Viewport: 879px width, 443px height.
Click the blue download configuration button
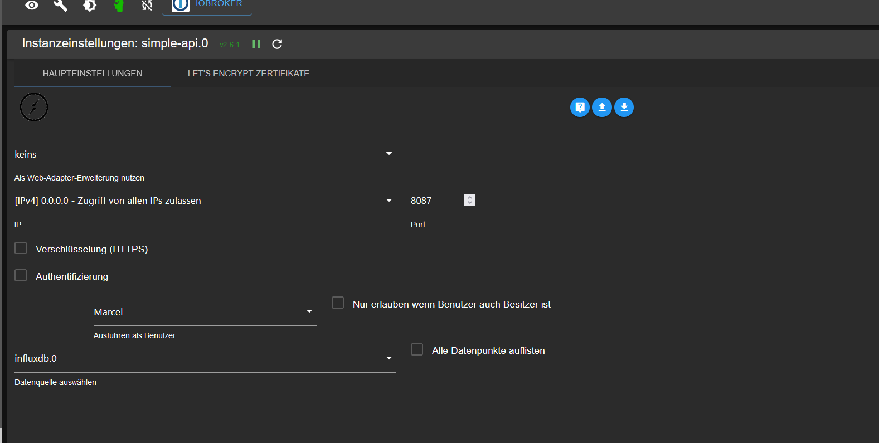coord(624,107)
